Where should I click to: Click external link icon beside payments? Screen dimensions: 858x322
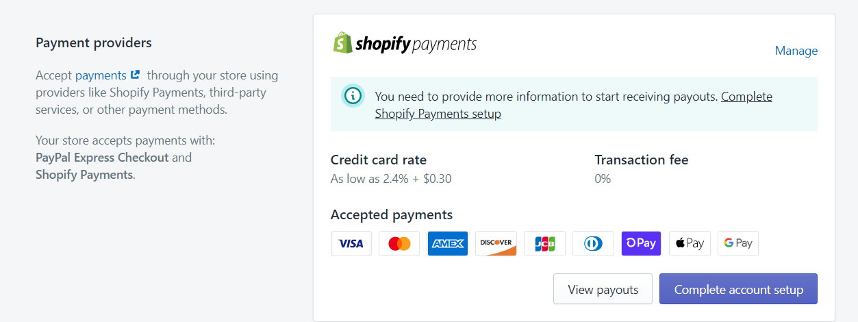tap(136, 75)
